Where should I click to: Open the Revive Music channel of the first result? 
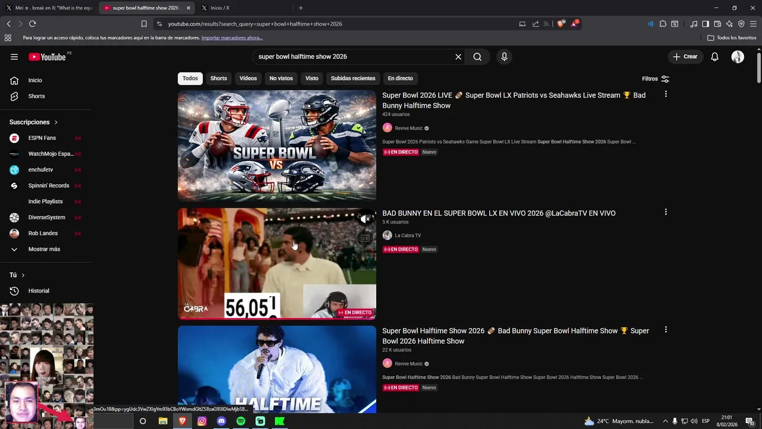click(408, 128)
